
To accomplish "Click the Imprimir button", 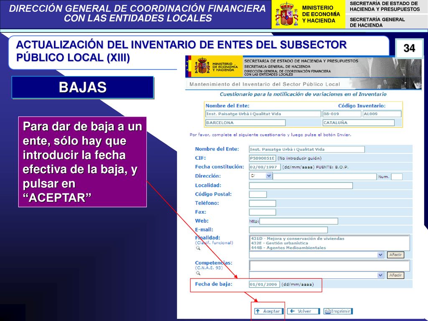I will pos(338,311).
